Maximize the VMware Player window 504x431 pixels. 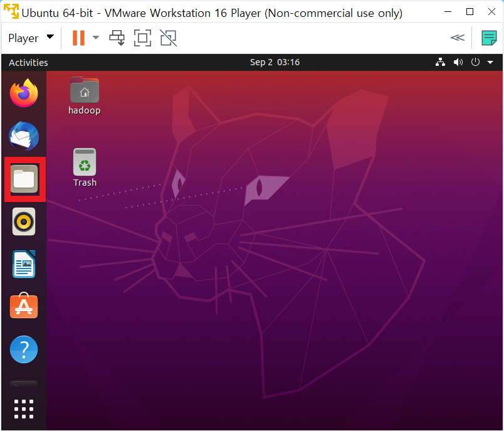coord(470,12)
